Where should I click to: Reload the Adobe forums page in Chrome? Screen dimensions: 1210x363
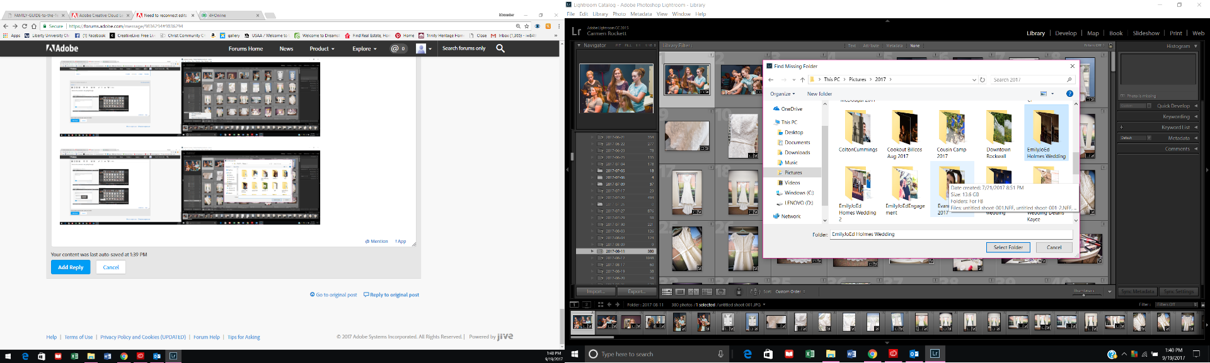(x=25, y=26)
